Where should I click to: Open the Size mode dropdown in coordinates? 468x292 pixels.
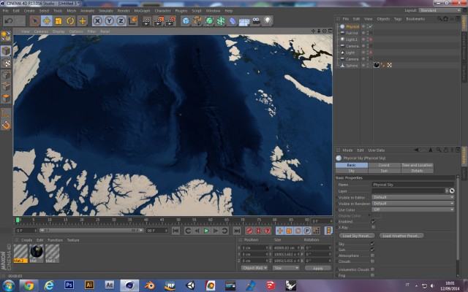click(286, 268)
